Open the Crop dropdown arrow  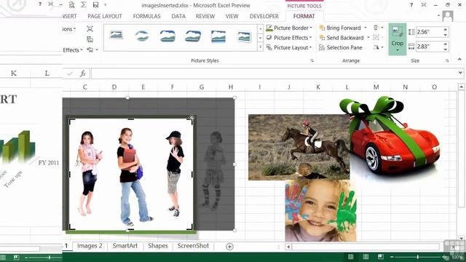tap(398, 50)
